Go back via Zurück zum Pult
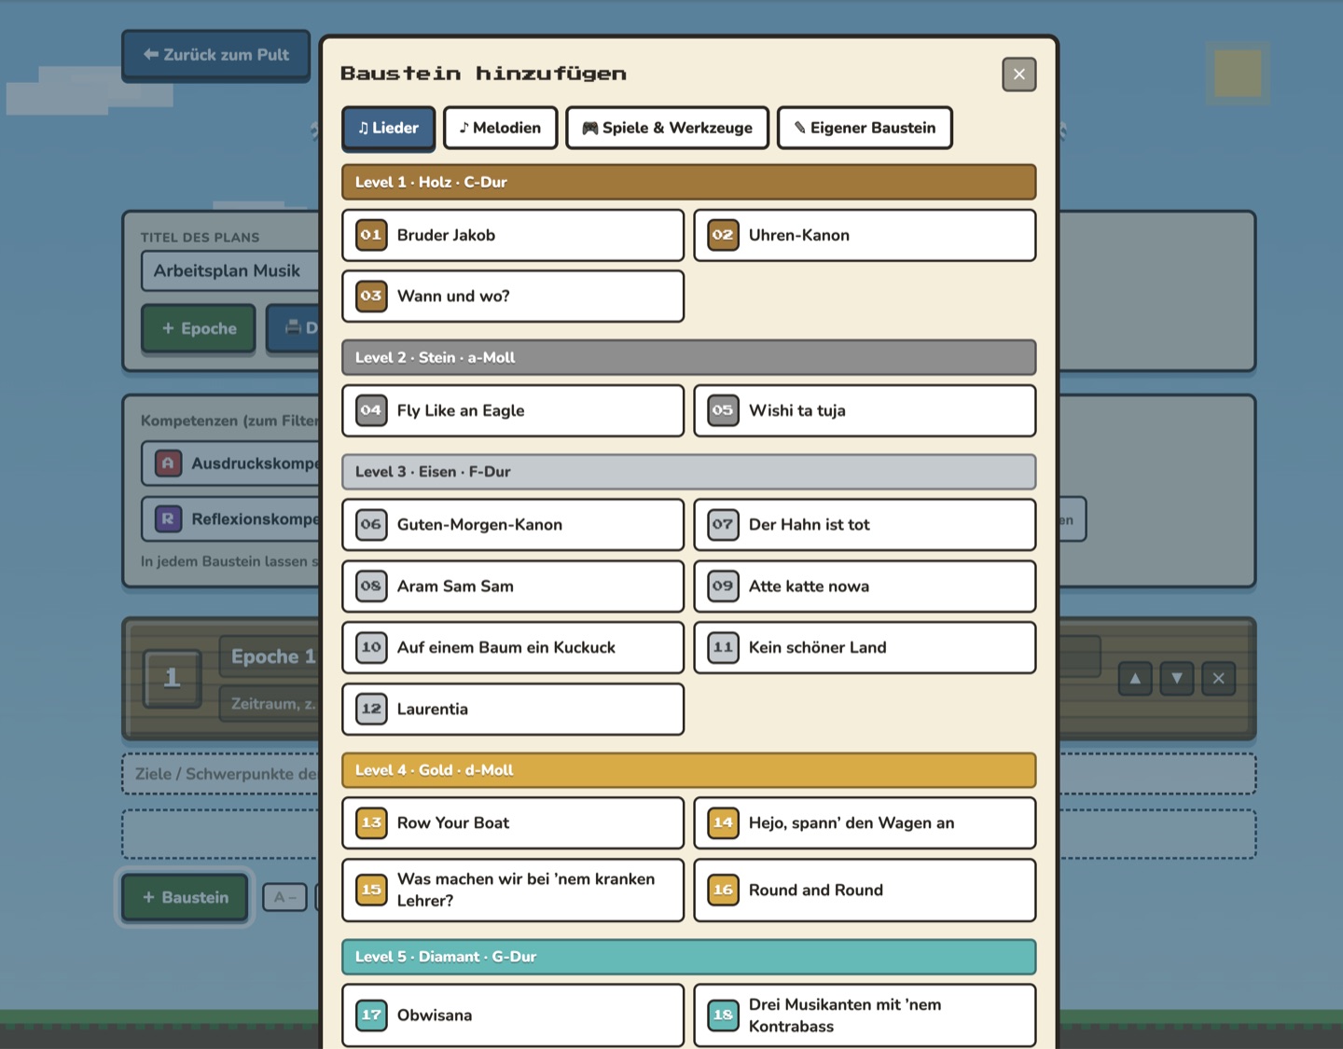 (216, 55)
